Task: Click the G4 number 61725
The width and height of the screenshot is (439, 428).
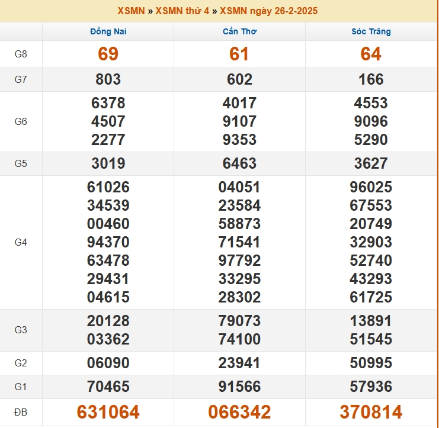Action: (x=371, y=297)
